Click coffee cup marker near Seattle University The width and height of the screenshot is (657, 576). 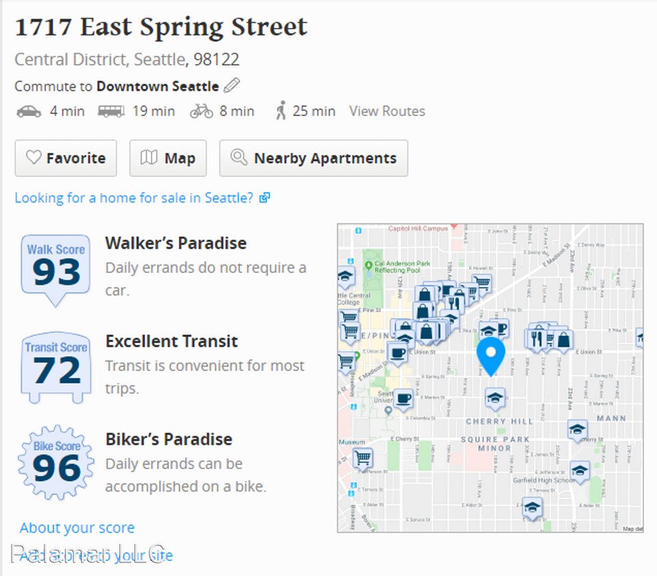403,397
